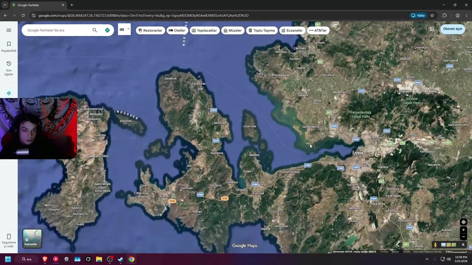Image resolution: width=472 pixels, height=265 pixels.
Task: Click the İzmir city label
Action: (358, 153)
